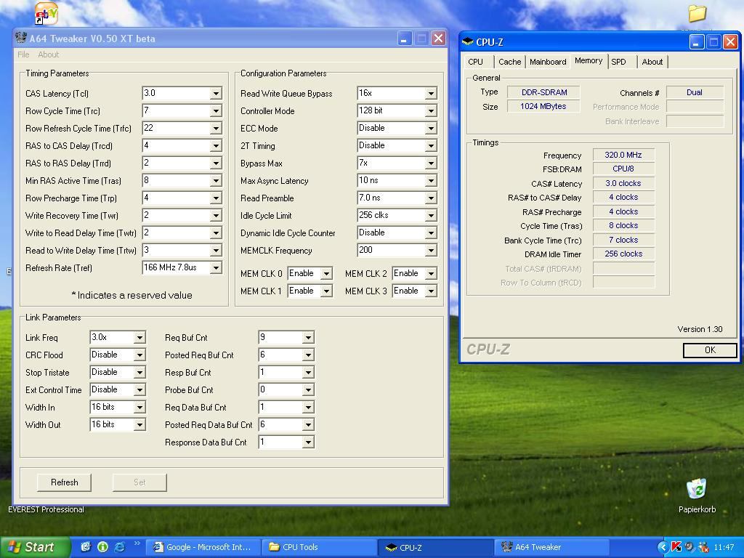Open CRC Flood dropdown
Screen dimensions: 744x558
pyautogui.click(x=139, y=355)
